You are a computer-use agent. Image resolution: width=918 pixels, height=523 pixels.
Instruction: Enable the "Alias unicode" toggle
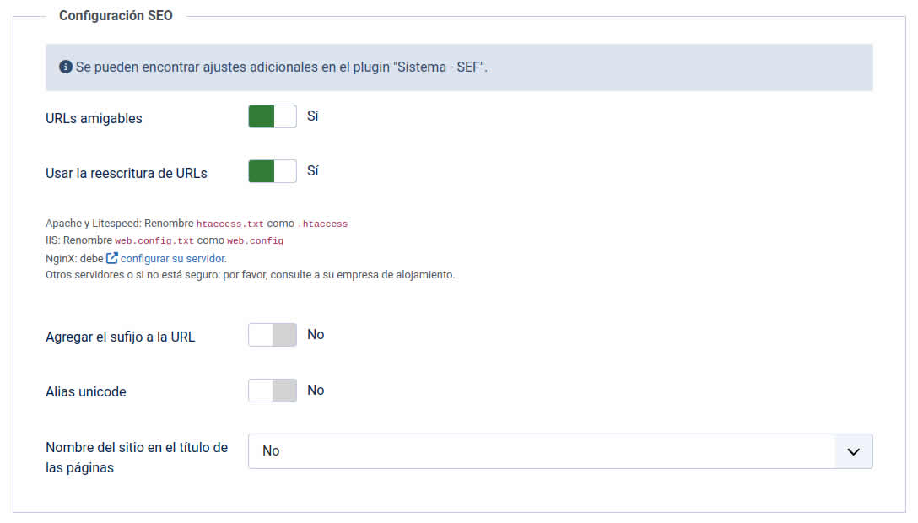[x=272, y=390]
